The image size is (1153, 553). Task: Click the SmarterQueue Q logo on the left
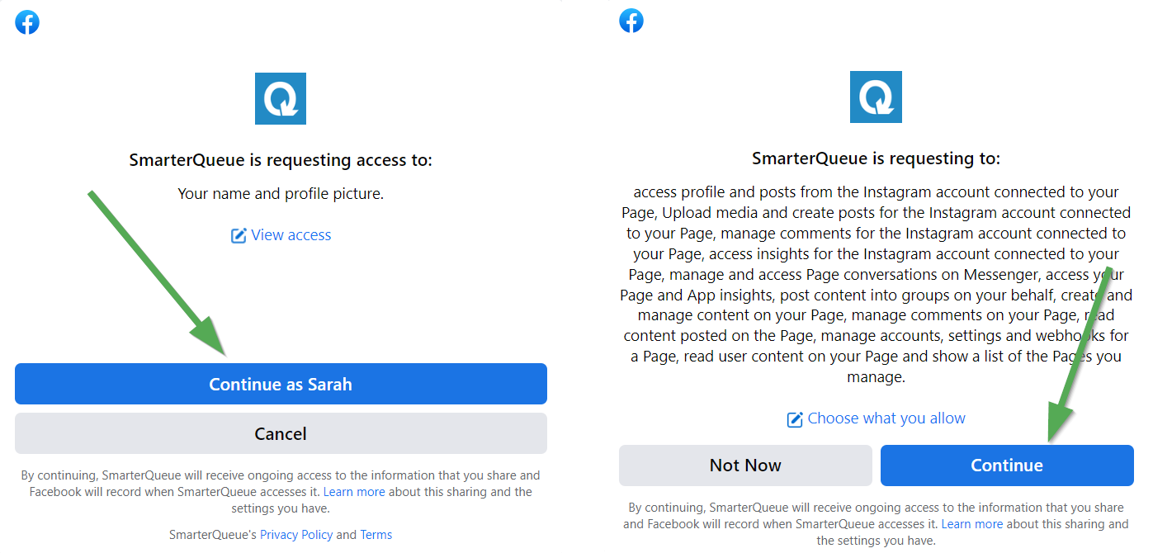coord(281,98)
